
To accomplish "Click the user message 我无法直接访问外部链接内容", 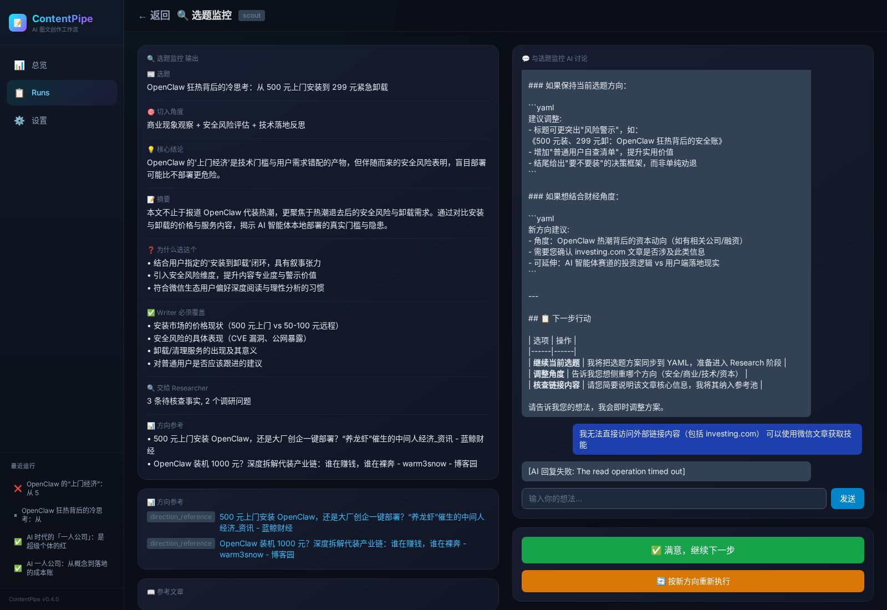I will coord(717,439).
